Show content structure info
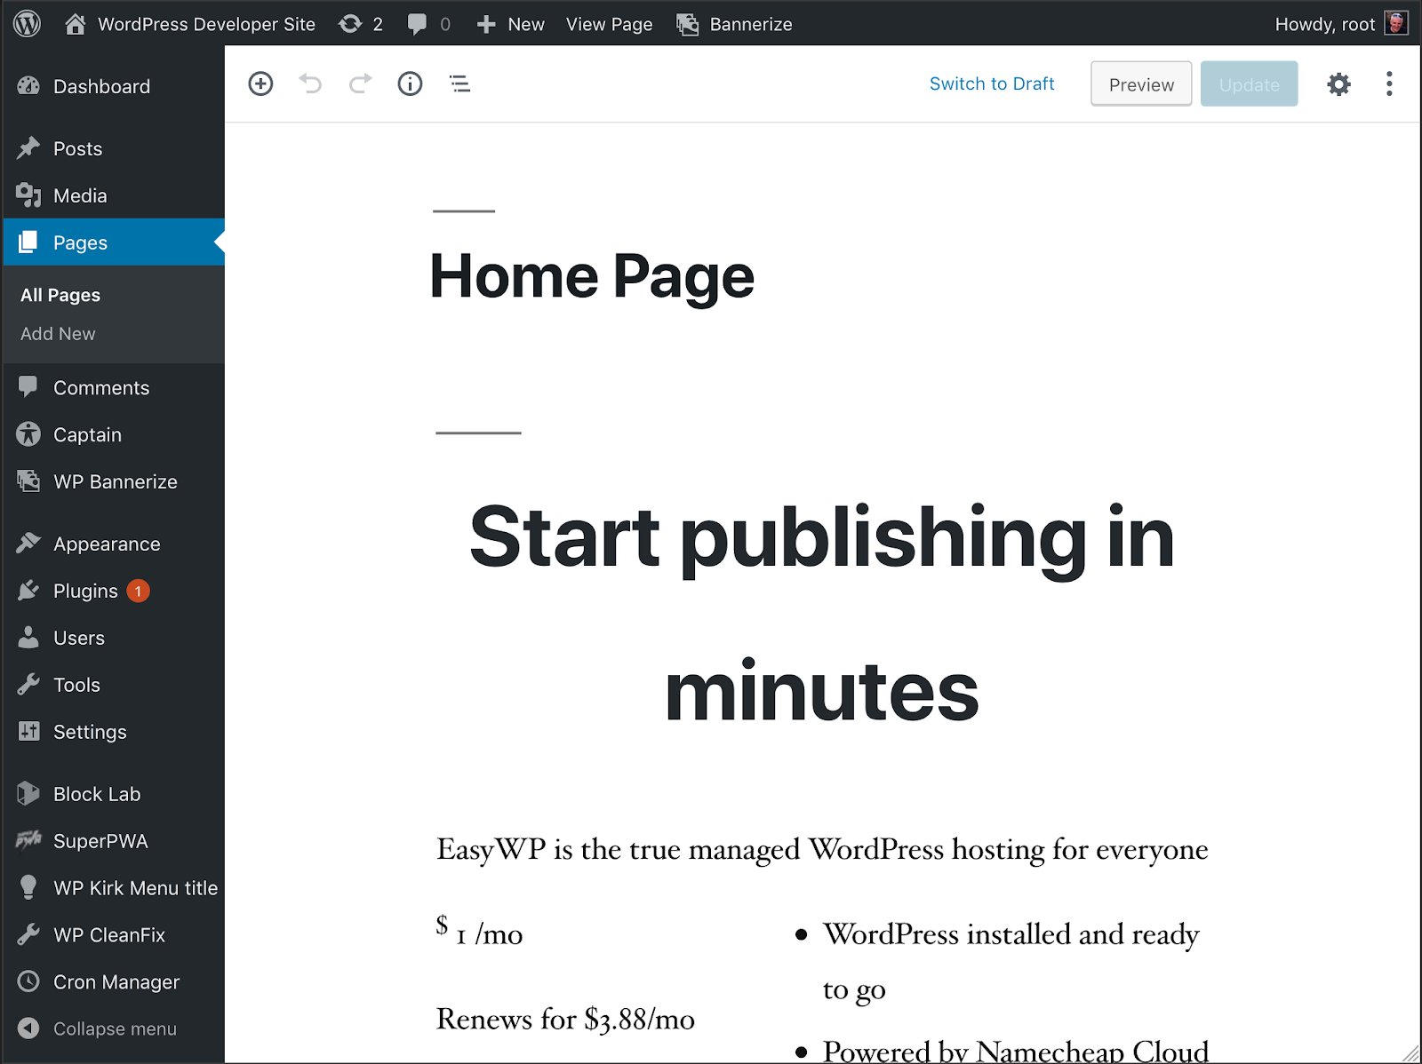This screenshot has width=1422, height=1064. [x=410, y=83]
